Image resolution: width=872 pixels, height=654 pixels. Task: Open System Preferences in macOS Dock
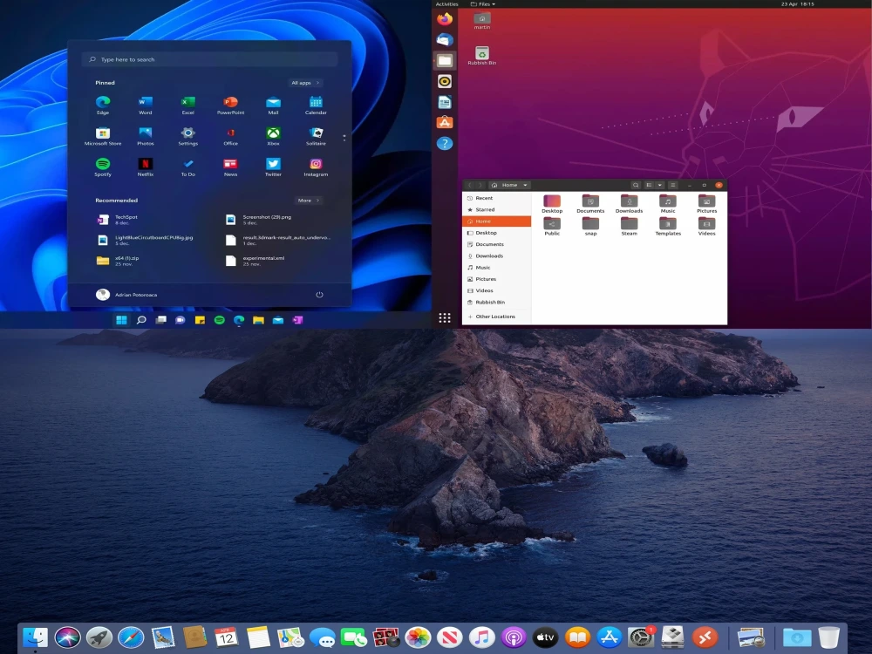(641, 637)
